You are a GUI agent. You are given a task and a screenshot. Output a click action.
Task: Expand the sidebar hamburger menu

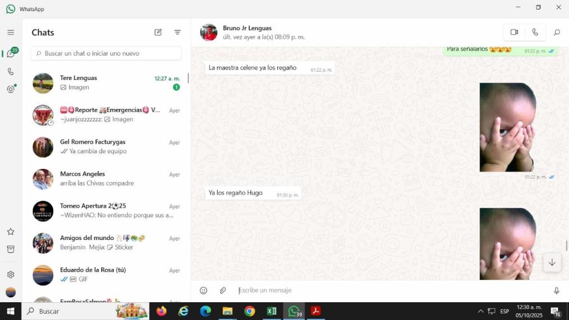(11, 32)
